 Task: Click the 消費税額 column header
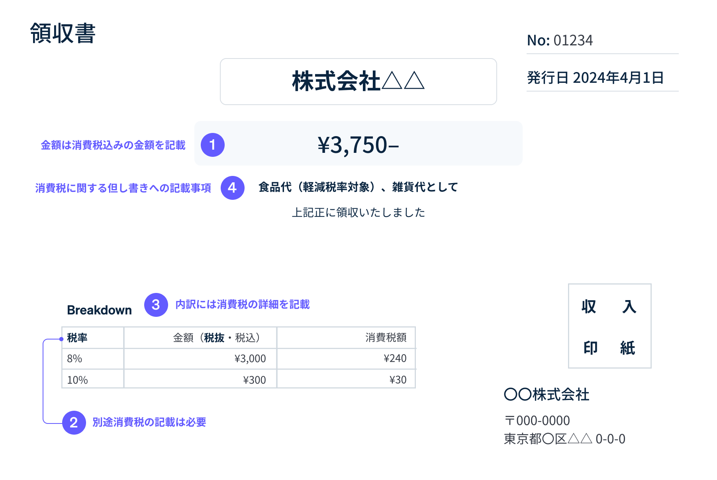(x=346, y=338)
